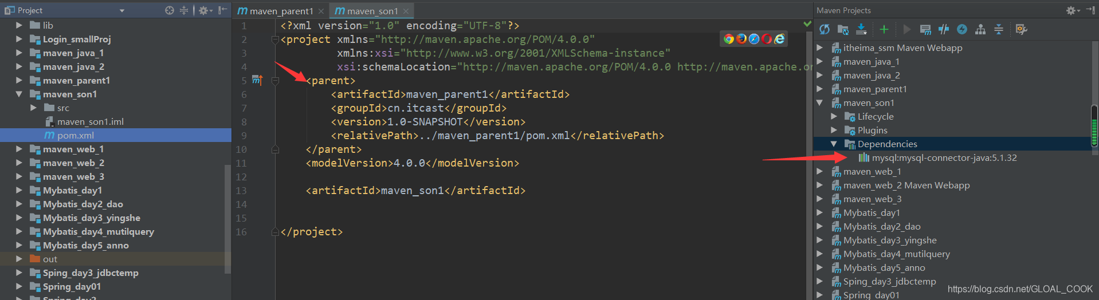Hide the Project tool window
1099x300 pixels.
(223, 10)
